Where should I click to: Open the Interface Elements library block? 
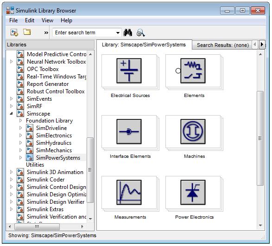tap(129, 131)
